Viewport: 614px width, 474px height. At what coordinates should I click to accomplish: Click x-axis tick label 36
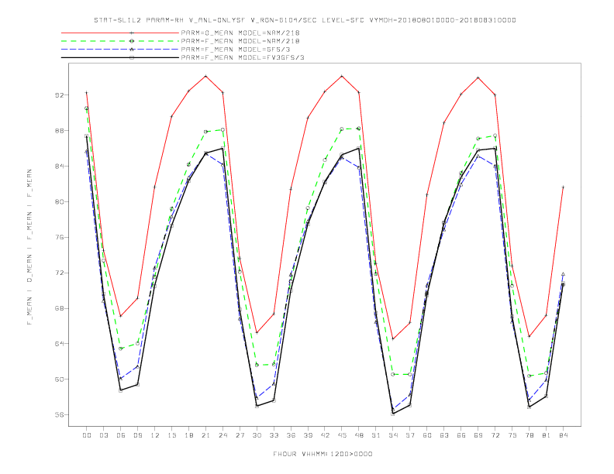(291, 435)
